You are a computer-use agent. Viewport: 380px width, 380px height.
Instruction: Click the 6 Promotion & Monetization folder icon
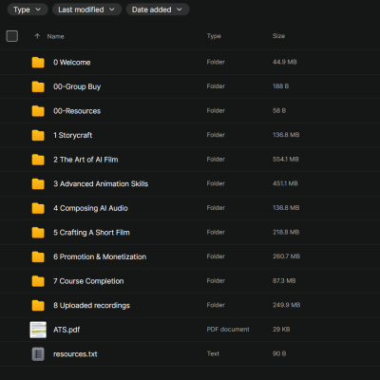[x=38, y=256]
